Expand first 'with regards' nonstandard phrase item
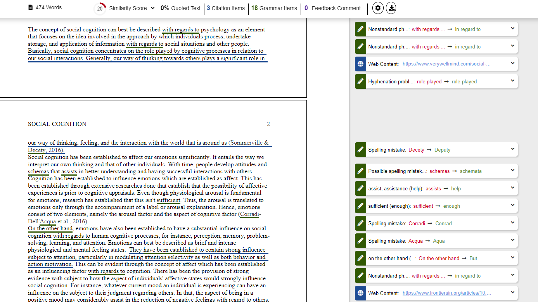538x302 pixels. pos(512,28)
